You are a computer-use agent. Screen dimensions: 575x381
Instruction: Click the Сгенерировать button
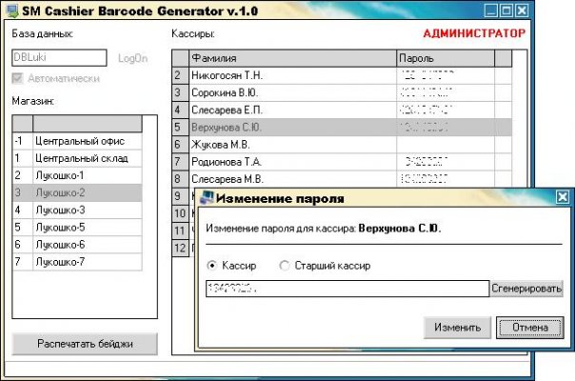coord(526,289)
